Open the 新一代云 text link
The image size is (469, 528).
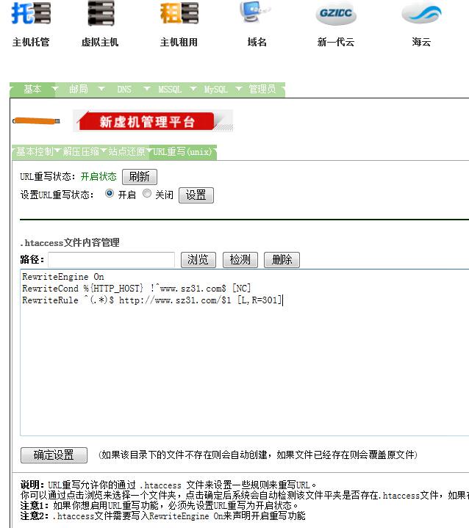[x=336, y=42]
